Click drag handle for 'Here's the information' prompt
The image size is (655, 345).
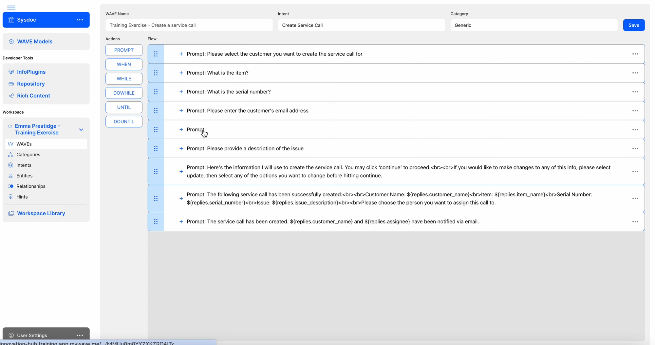(156, 171)
